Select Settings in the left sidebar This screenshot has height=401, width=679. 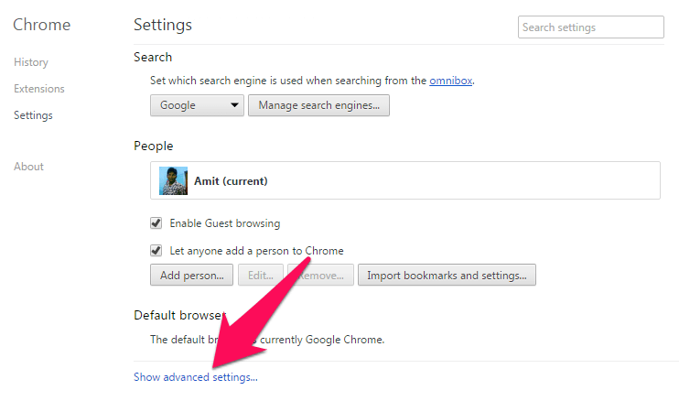[33, 115]
